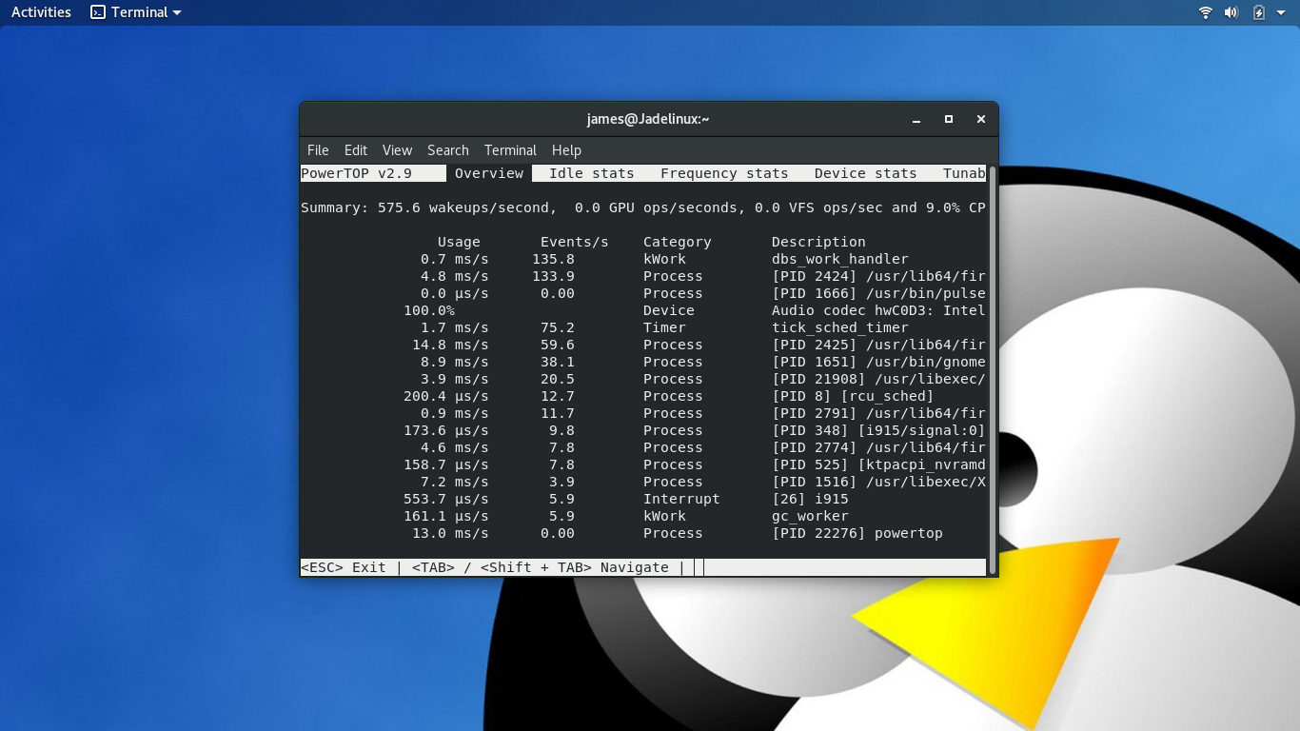Click the Description column header
The height and width of the screenshot is (731, 1300).
(818, 242)
